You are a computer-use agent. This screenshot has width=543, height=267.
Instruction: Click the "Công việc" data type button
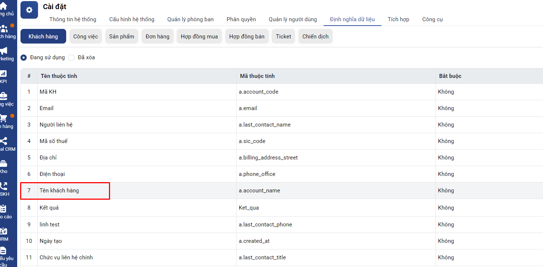point(86,37)
